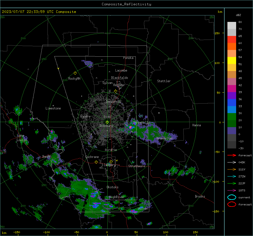Click the Olds city label
The width and height of the screenshot is (253, 236).
pyautogui.click(x=107, y=117)
